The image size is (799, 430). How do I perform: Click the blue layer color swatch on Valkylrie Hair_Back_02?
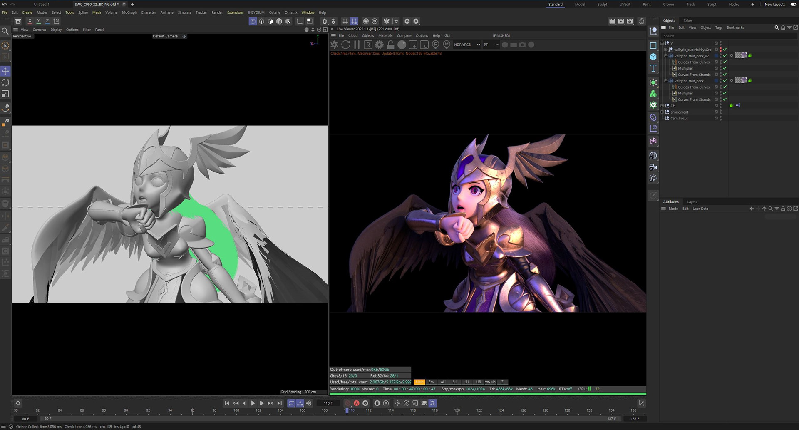click(716, 56)
